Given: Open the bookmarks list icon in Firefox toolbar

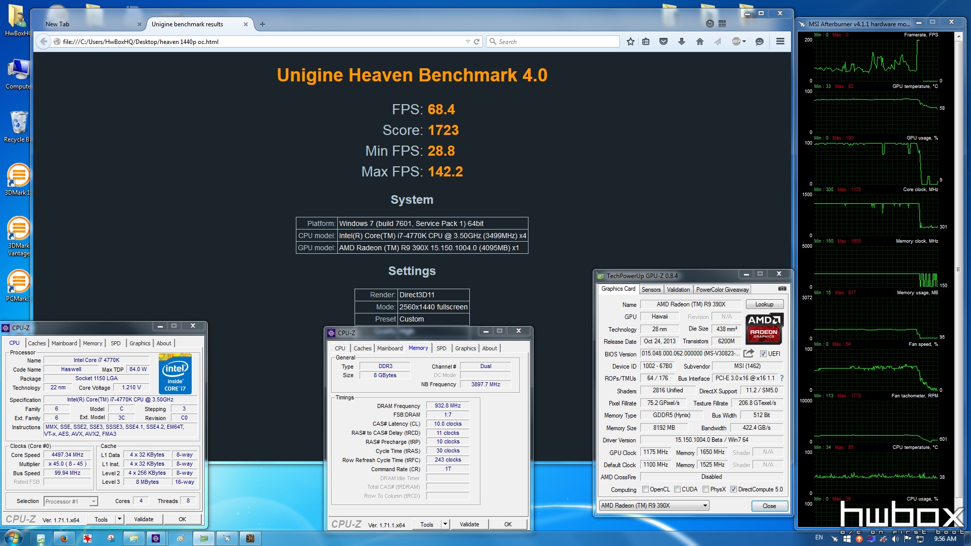Looking at the screenshot, I should tap(646, 41).
